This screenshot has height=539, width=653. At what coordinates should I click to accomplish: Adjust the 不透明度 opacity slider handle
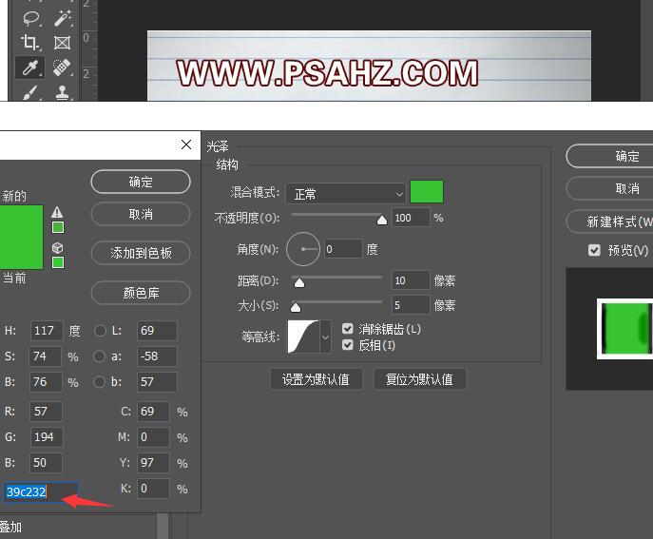[x=381, y=220]
